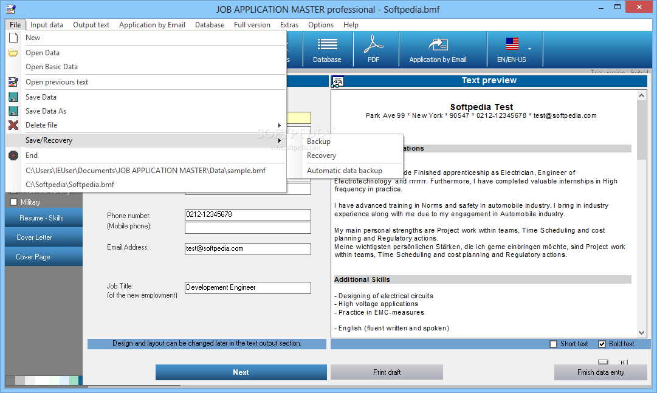Click the red X Delete file icon
This screenshot has width=657, height=393.
[13, 125]
